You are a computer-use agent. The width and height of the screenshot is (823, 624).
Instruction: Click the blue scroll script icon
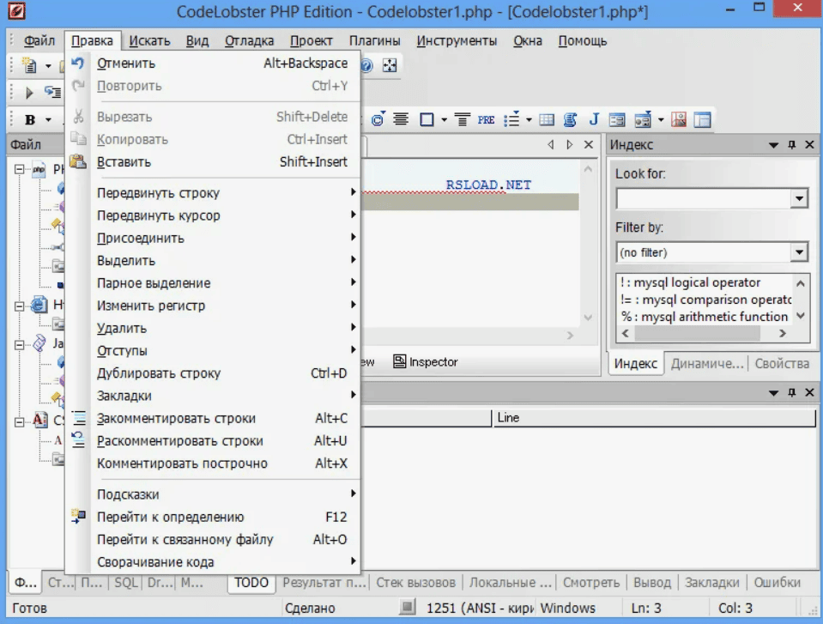pos(570,119)
